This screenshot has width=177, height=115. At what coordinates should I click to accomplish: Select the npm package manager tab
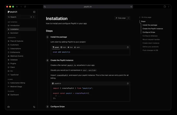(x=63, y=47)
